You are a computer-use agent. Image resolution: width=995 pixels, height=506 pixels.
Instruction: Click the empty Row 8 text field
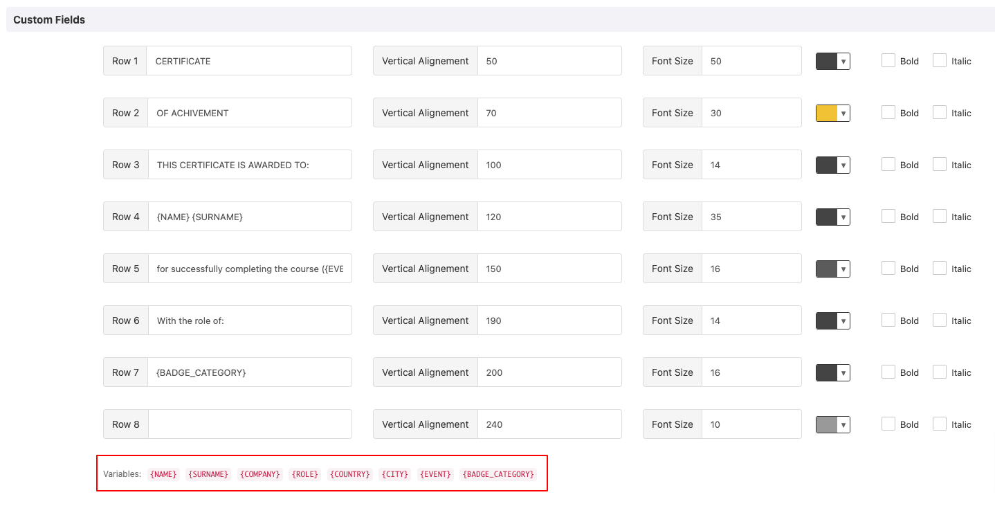point(250,424)
